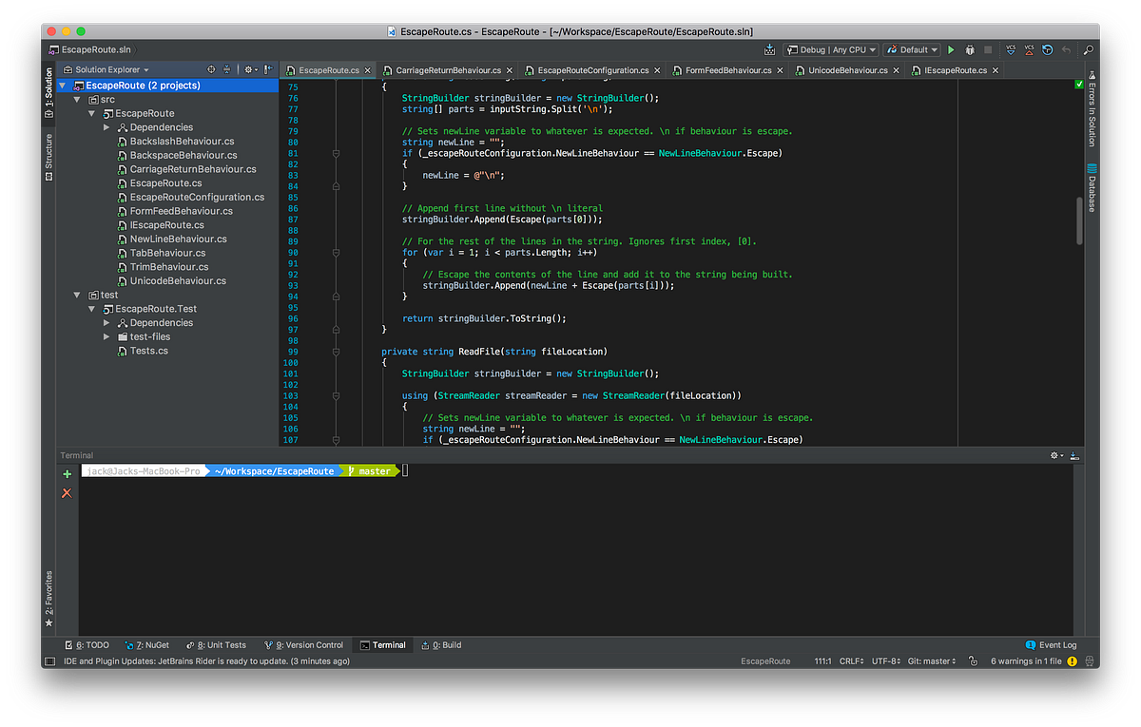Update project from VCS with the down-arrow icon

1011,49
